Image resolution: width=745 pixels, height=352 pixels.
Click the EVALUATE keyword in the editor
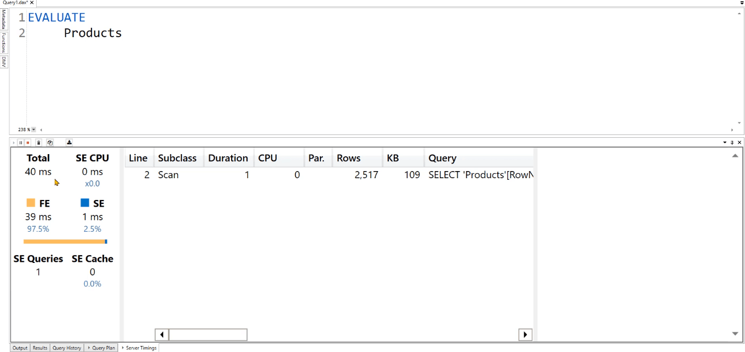[56, 17]
